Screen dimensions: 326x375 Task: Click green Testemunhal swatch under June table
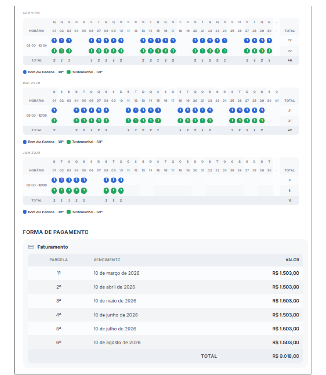[x=69, y=212]
